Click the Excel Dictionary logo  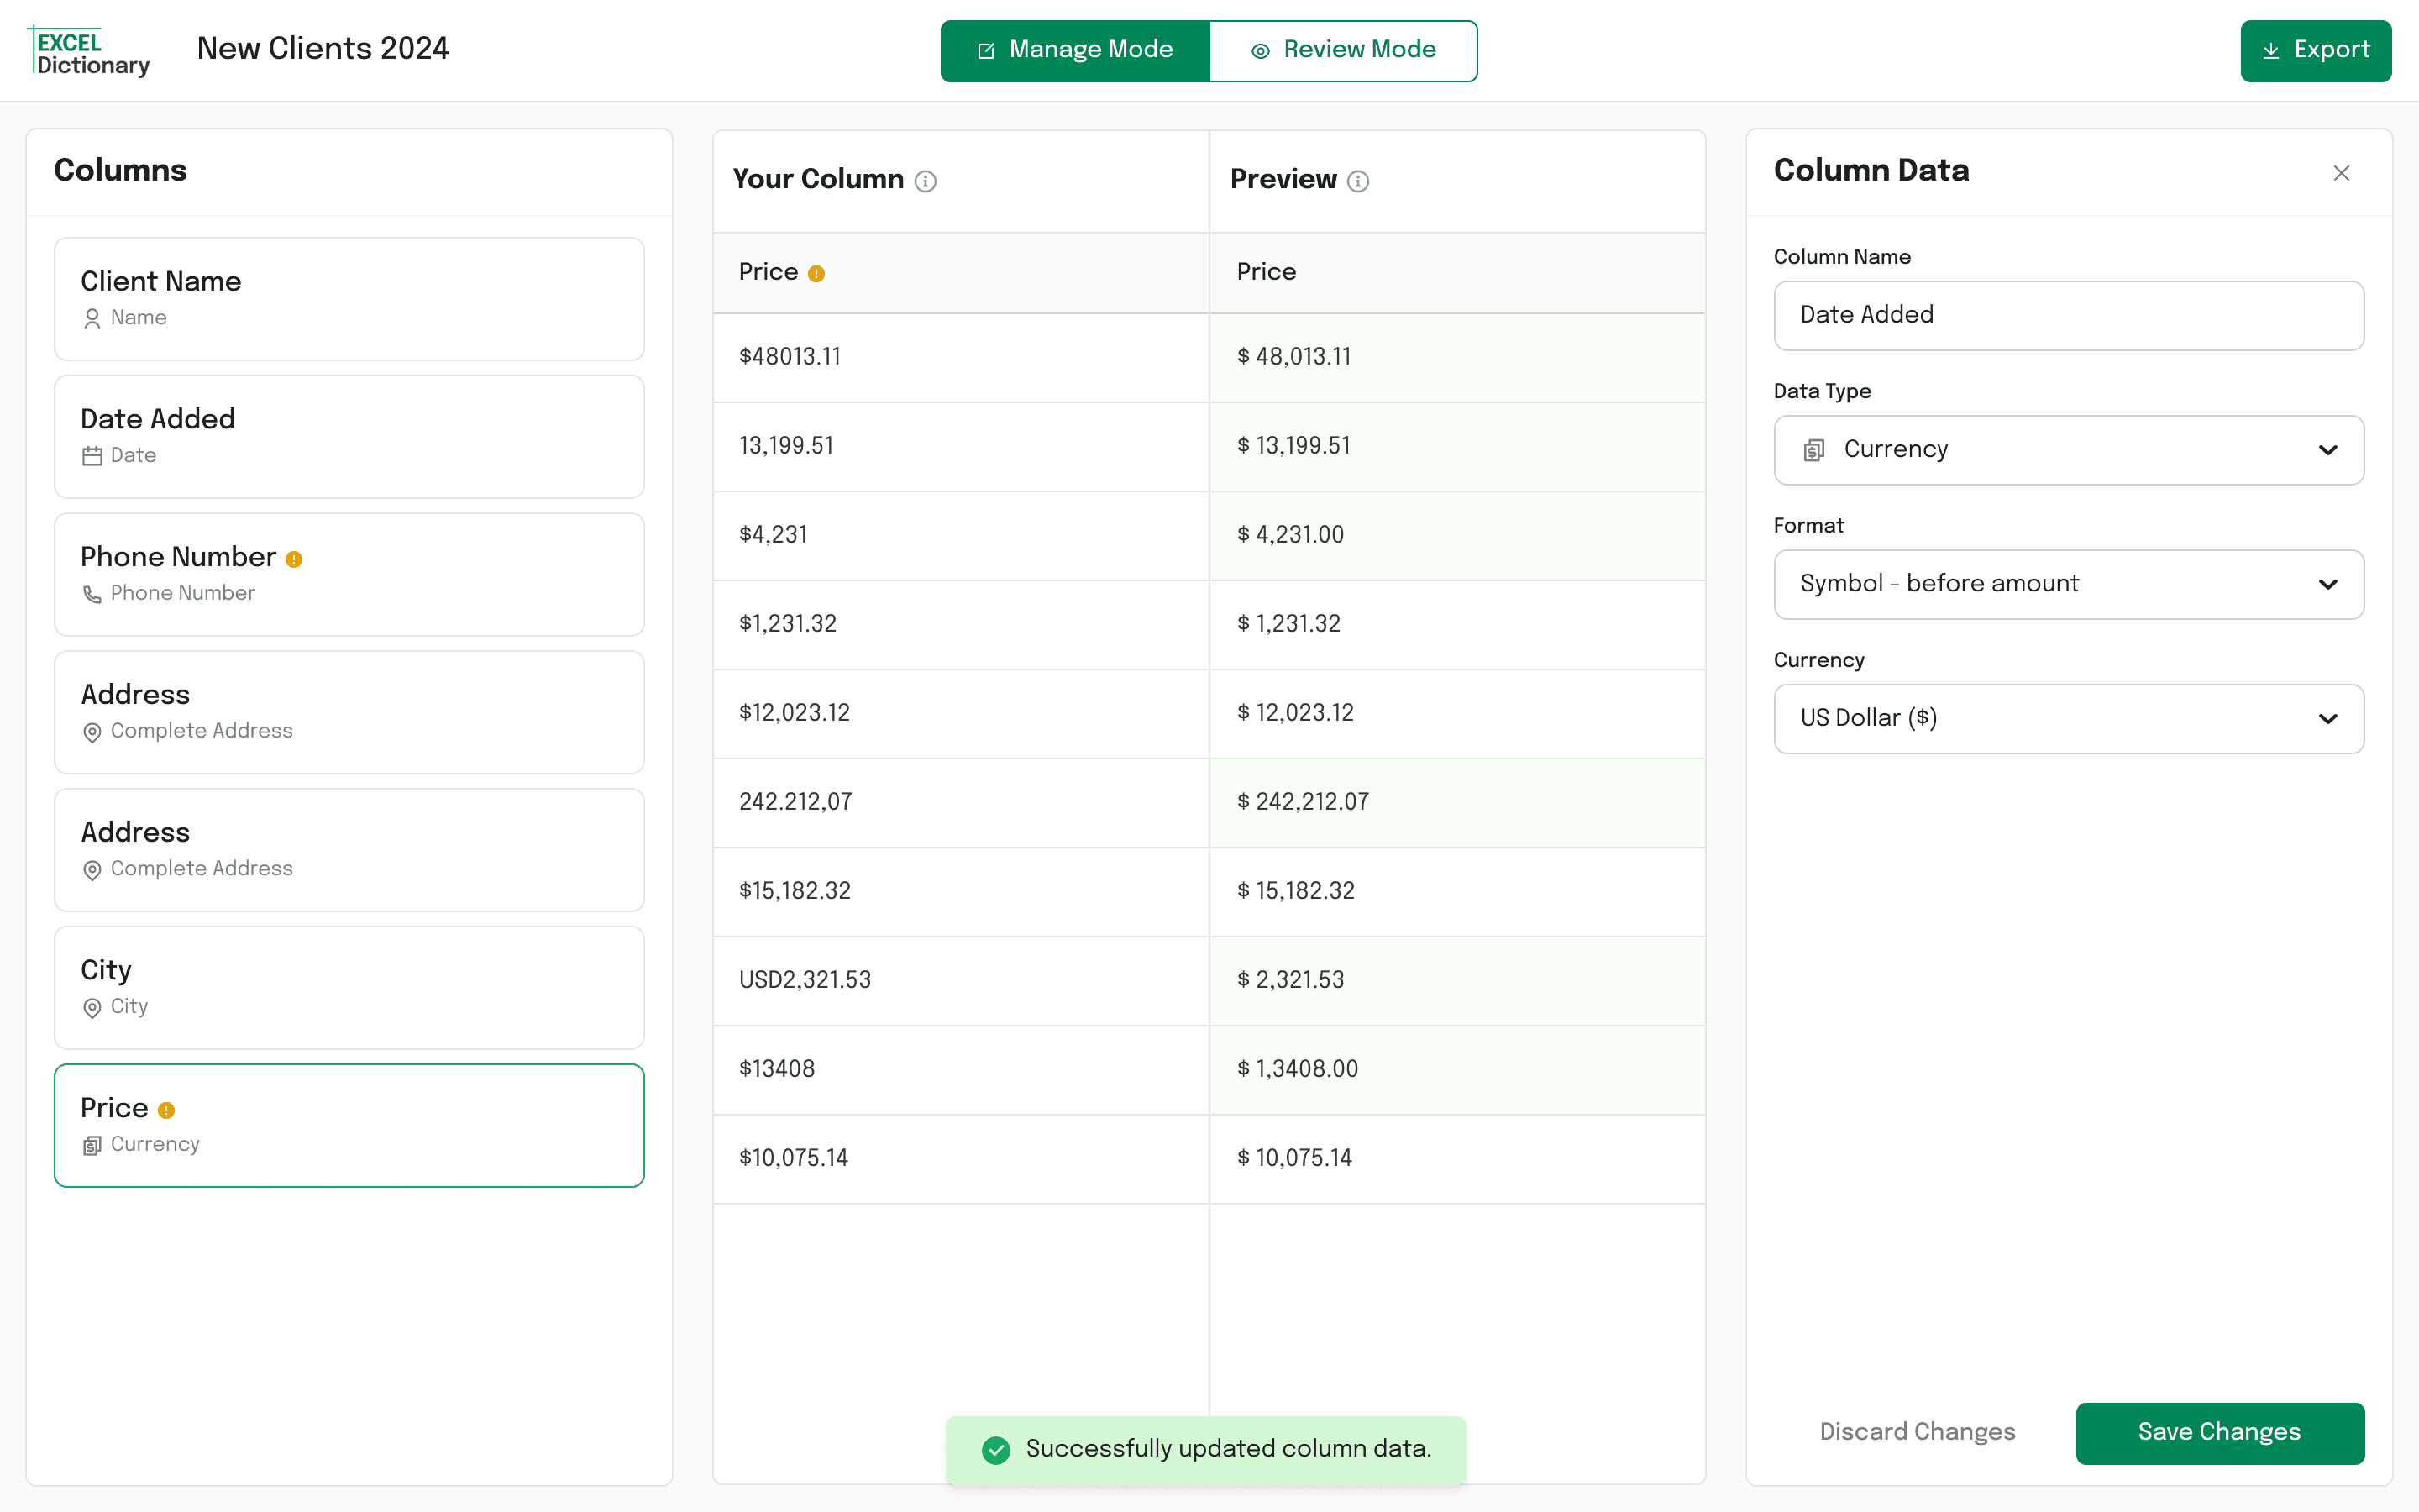(89, 51)
